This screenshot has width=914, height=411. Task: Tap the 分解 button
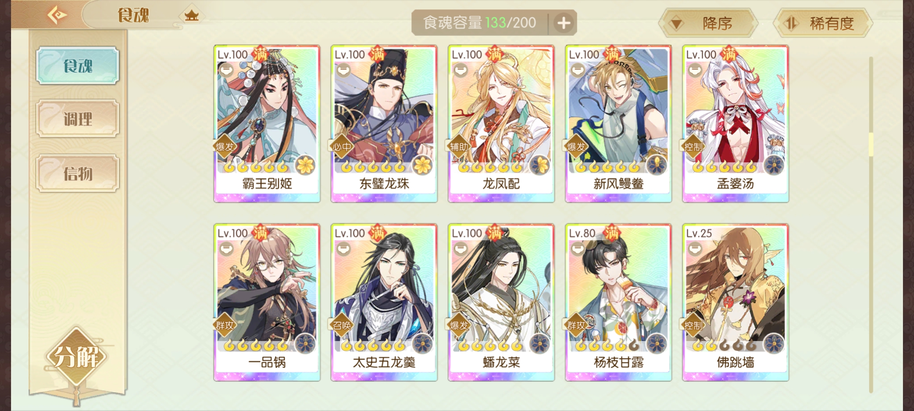pos(77,357)
